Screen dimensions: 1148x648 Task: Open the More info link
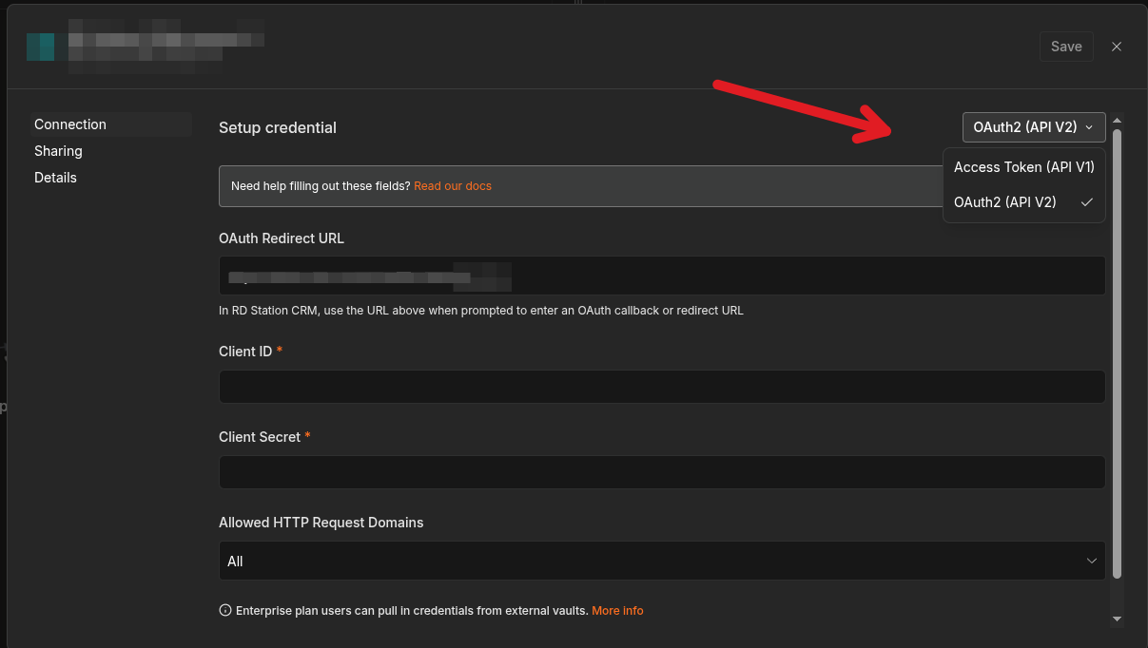[x=617, y=611]
